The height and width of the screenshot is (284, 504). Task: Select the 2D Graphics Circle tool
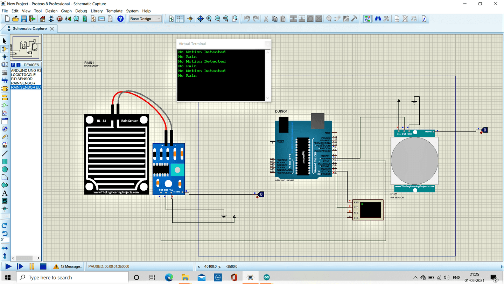click(5, 169)
